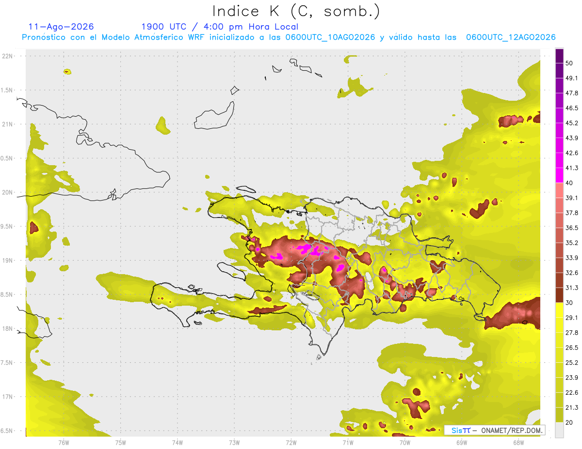Click the gray legend swatch below 20
This screenshot has width=582, height=449.
pos(560,430)
